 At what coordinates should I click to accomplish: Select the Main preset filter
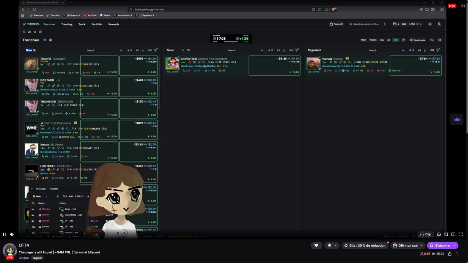point(363,40)
